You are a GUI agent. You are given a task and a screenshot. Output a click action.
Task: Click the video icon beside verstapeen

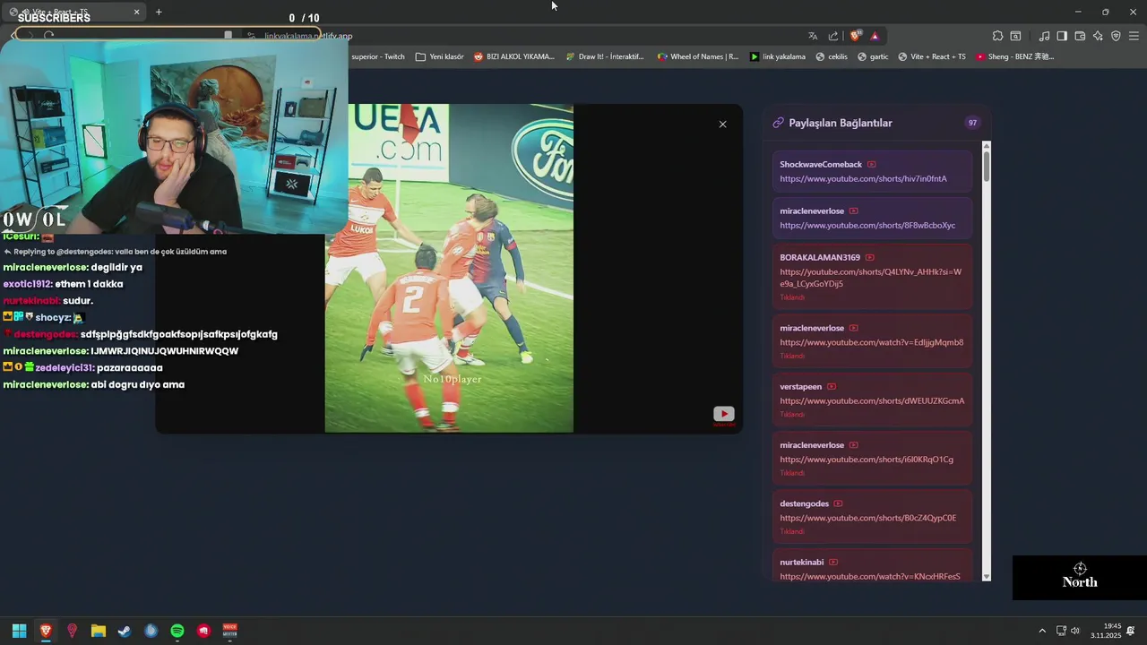pyautogui.click(x=831, y=387)
